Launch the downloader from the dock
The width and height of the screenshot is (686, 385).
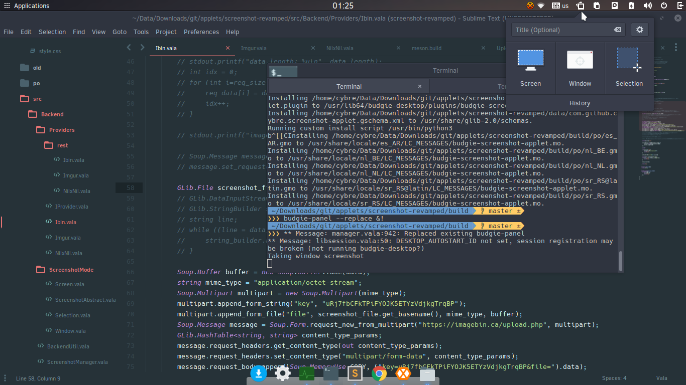(258, 373)
